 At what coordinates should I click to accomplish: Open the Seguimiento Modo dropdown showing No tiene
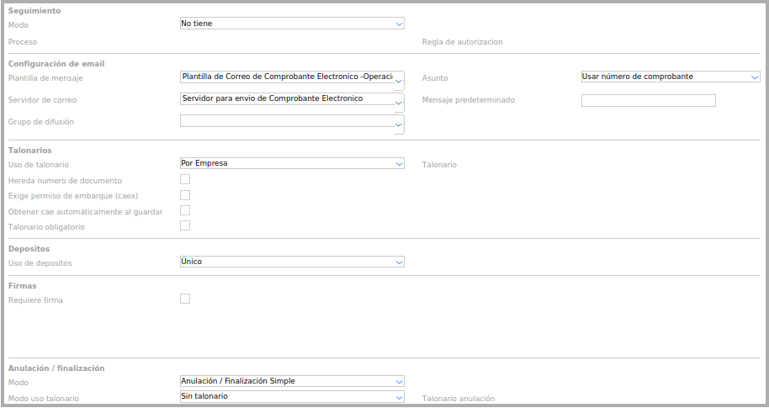292,24
